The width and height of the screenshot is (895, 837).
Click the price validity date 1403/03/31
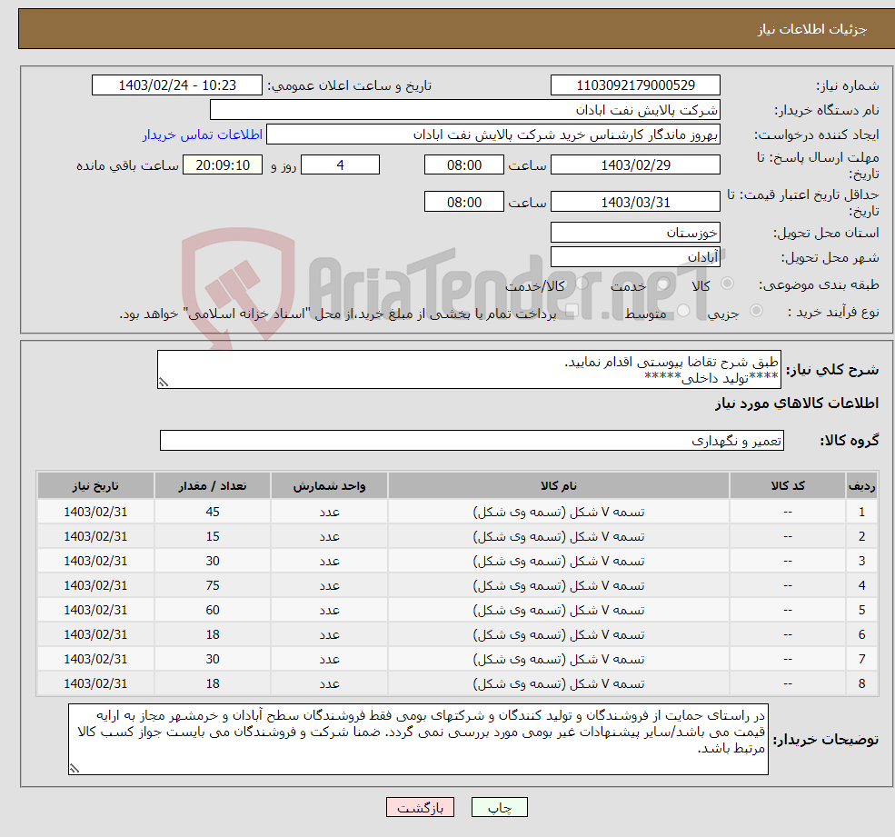point(635,202)
